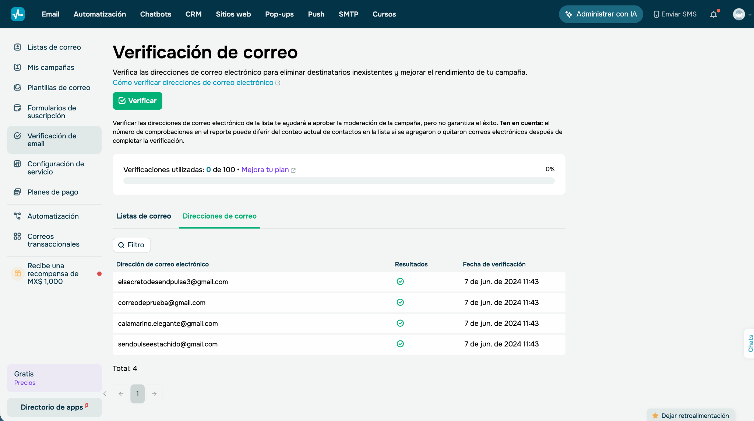The width and height of the screenshot is (754, 421).
Task: Open the Chatbots top menu
Action: pos(156,14)
